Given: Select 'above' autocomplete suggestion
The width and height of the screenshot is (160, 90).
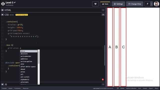Looking at the screenshot, I should [x=29, y=51].
